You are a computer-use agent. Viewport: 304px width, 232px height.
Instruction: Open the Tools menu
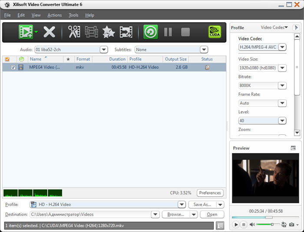73,15
